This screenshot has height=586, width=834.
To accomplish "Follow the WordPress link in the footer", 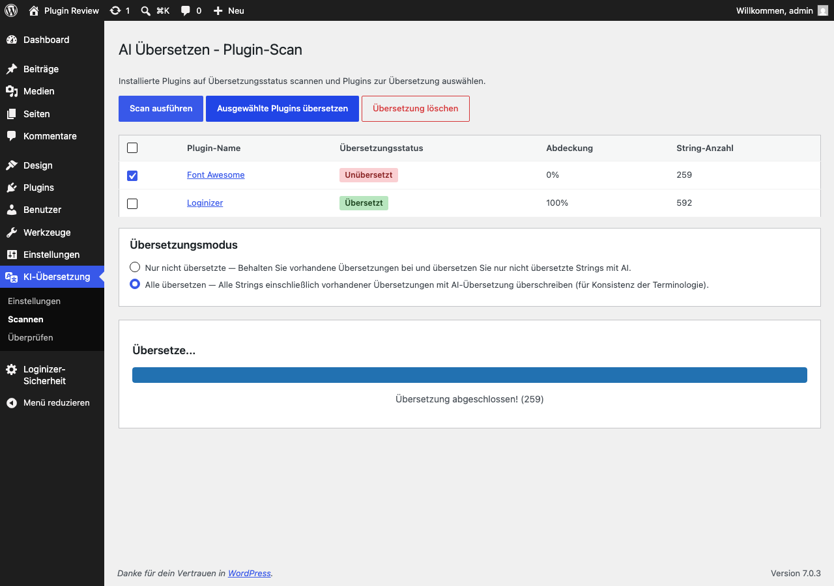I will (x=249, y=573).
